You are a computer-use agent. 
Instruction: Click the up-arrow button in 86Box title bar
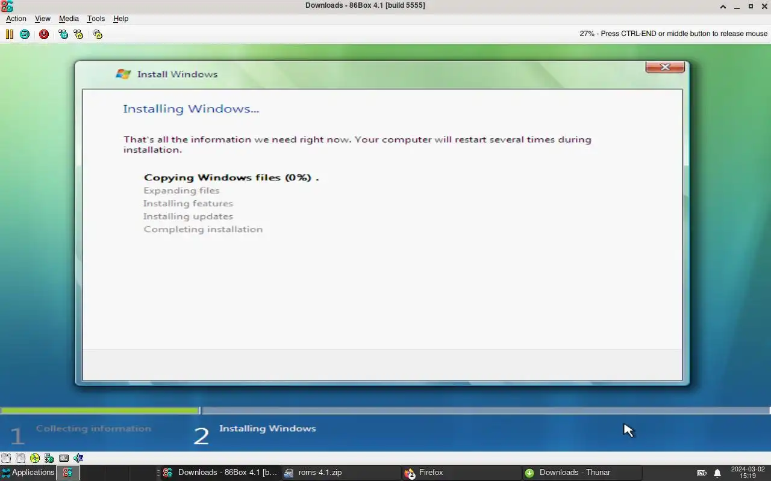723,6
